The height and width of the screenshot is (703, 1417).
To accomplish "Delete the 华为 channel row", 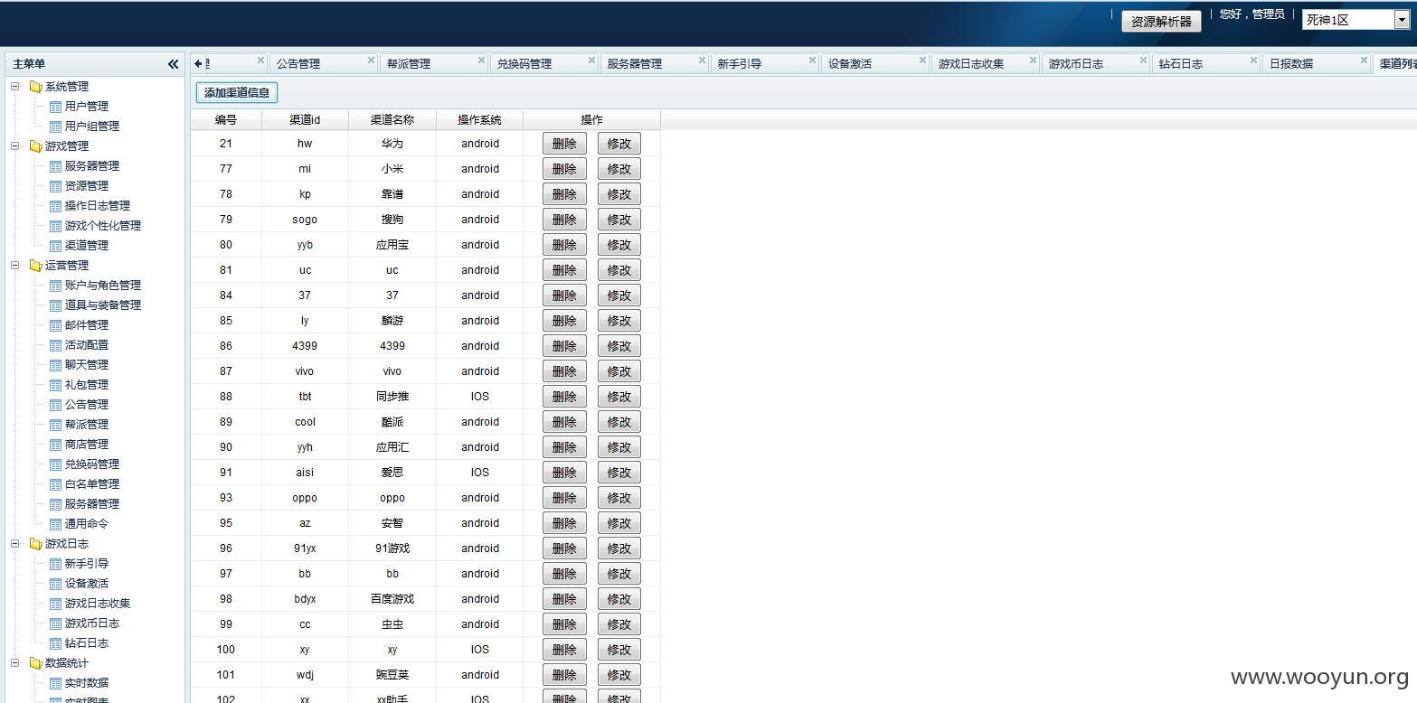I will pyautogui.click(x=564, y=144).
